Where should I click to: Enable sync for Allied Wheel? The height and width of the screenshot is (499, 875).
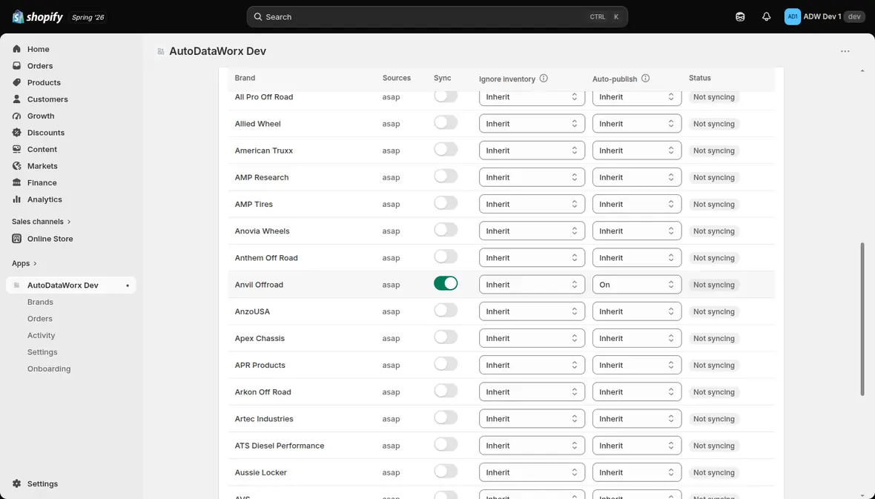pyautogui.click(x=446, y=123)
